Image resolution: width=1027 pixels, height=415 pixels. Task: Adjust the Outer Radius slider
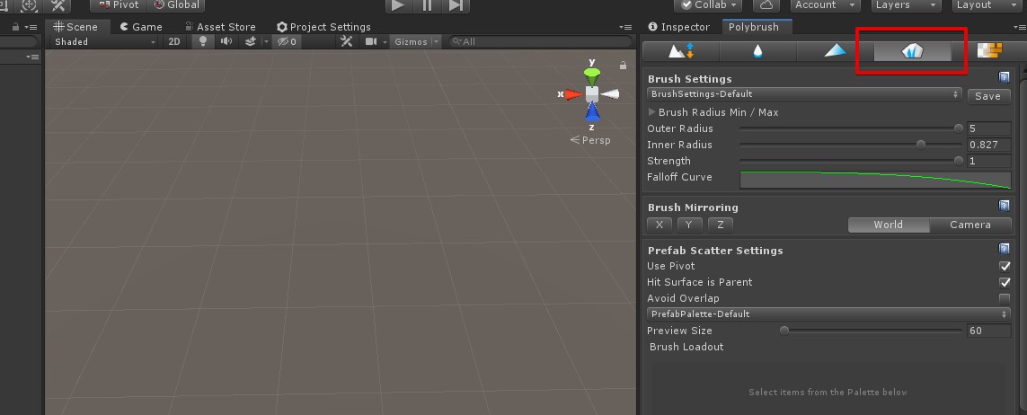(x=852, y=128)
